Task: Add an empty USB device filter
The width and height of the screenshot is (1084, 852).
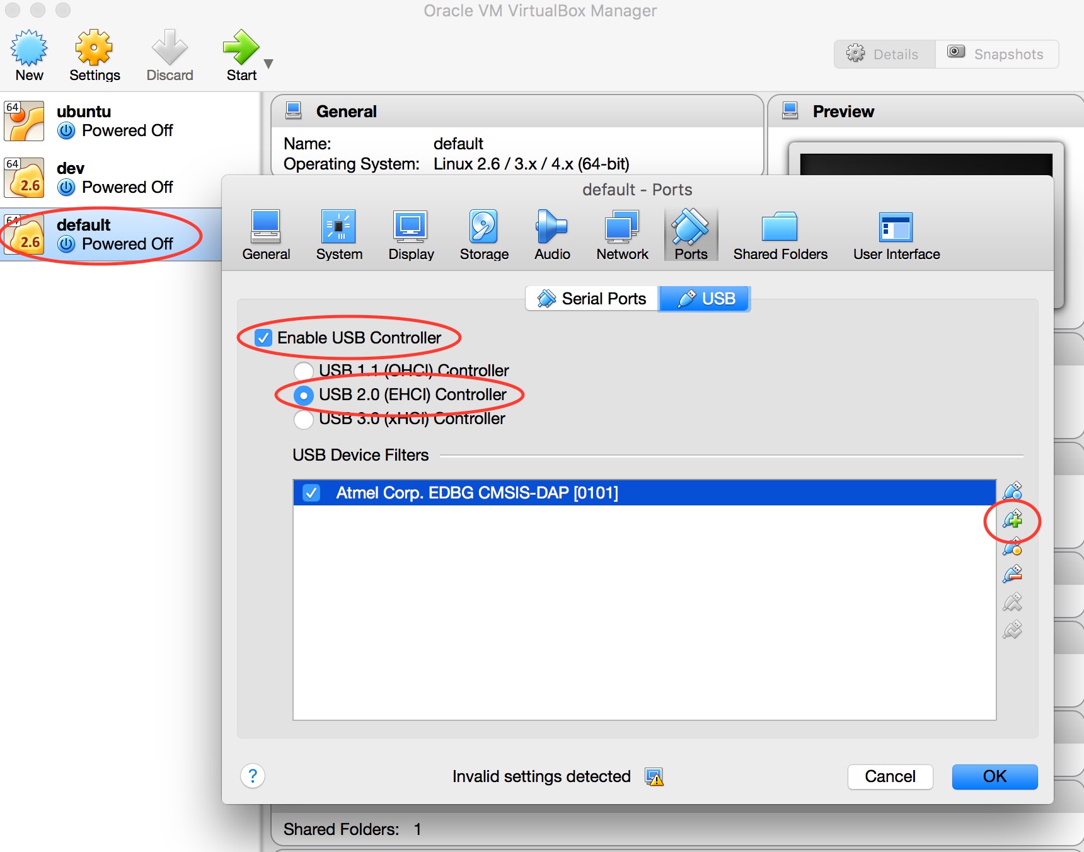Action: pyautogui.click(x=1013, y=490)
